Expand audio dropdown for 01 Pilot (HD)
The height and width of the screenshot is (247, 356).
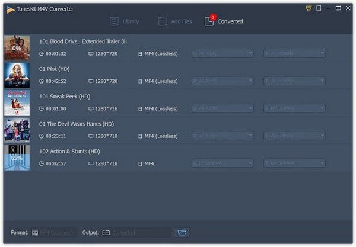(223, 81)
